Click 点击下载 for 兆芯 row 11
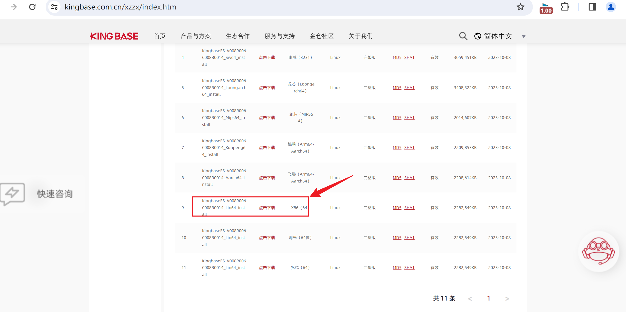 [x=267, y=267]
